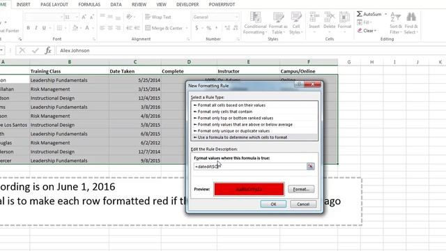Open the Find & Select binoculars menu

(411, 23)
